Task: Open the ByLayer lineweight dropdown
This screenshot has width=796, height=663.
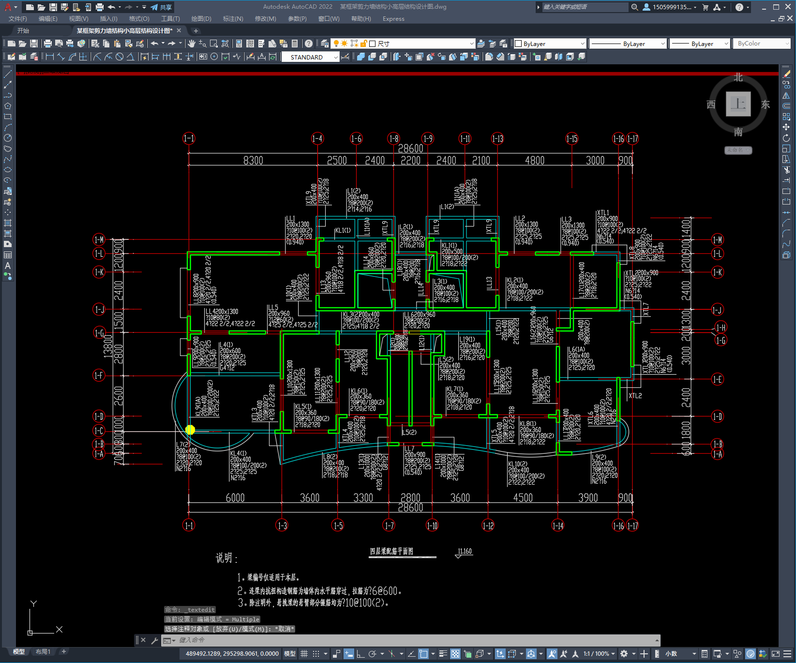Action: pos(700,44)
